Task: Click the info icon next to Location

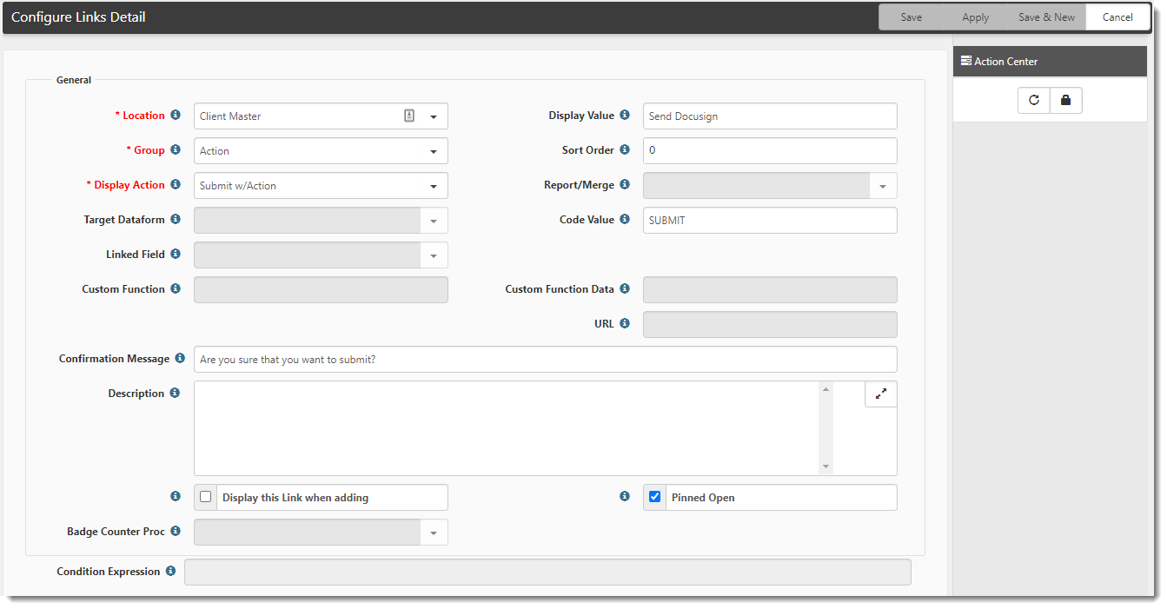Action: 176,116
